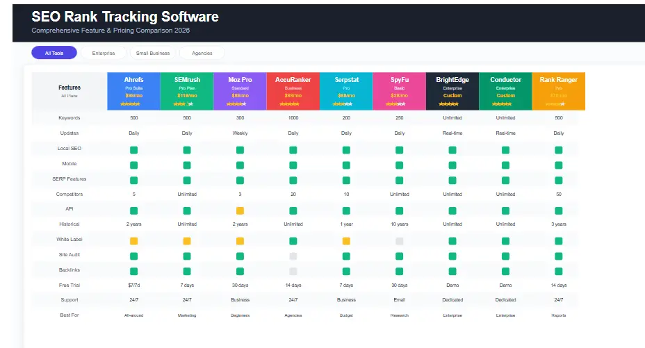
Task: Click AccuRanker's 20 competitors value
Action: point(293,194)
